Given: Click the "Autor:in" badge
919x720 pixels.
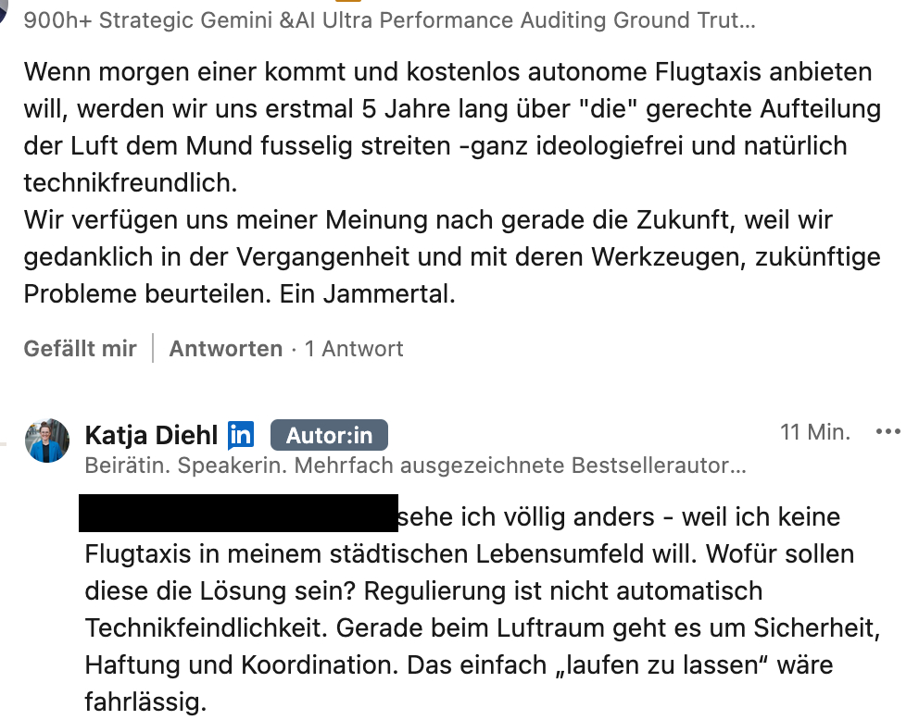Looking at the screenshot, I should (x=329, y=435).
